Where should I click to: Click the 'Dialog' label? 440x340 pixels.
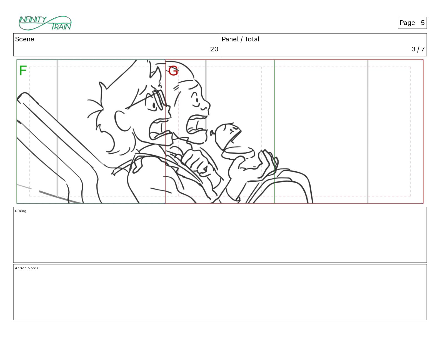21,211
